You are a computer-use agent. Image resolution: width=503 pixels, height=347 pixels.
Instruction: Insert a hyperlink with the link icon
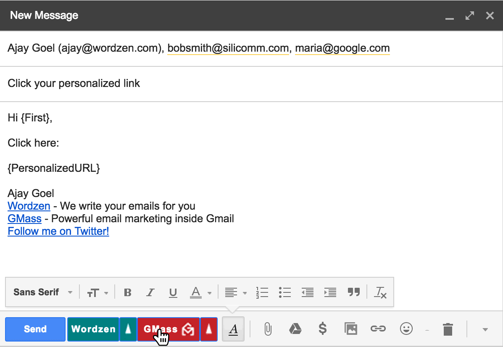[x=378, y=329]
